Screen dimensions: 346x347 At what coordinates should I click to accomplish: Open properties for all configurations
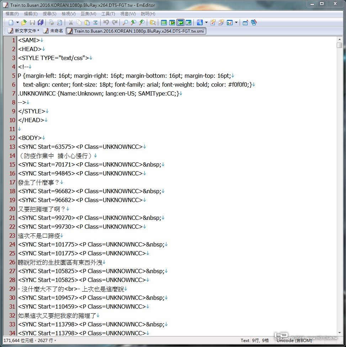[x=221, y=22]
